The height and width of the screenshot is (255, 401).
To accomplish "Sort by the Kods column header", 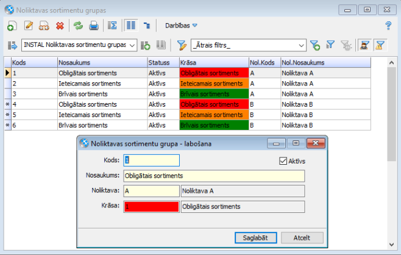I will [34, 62].
